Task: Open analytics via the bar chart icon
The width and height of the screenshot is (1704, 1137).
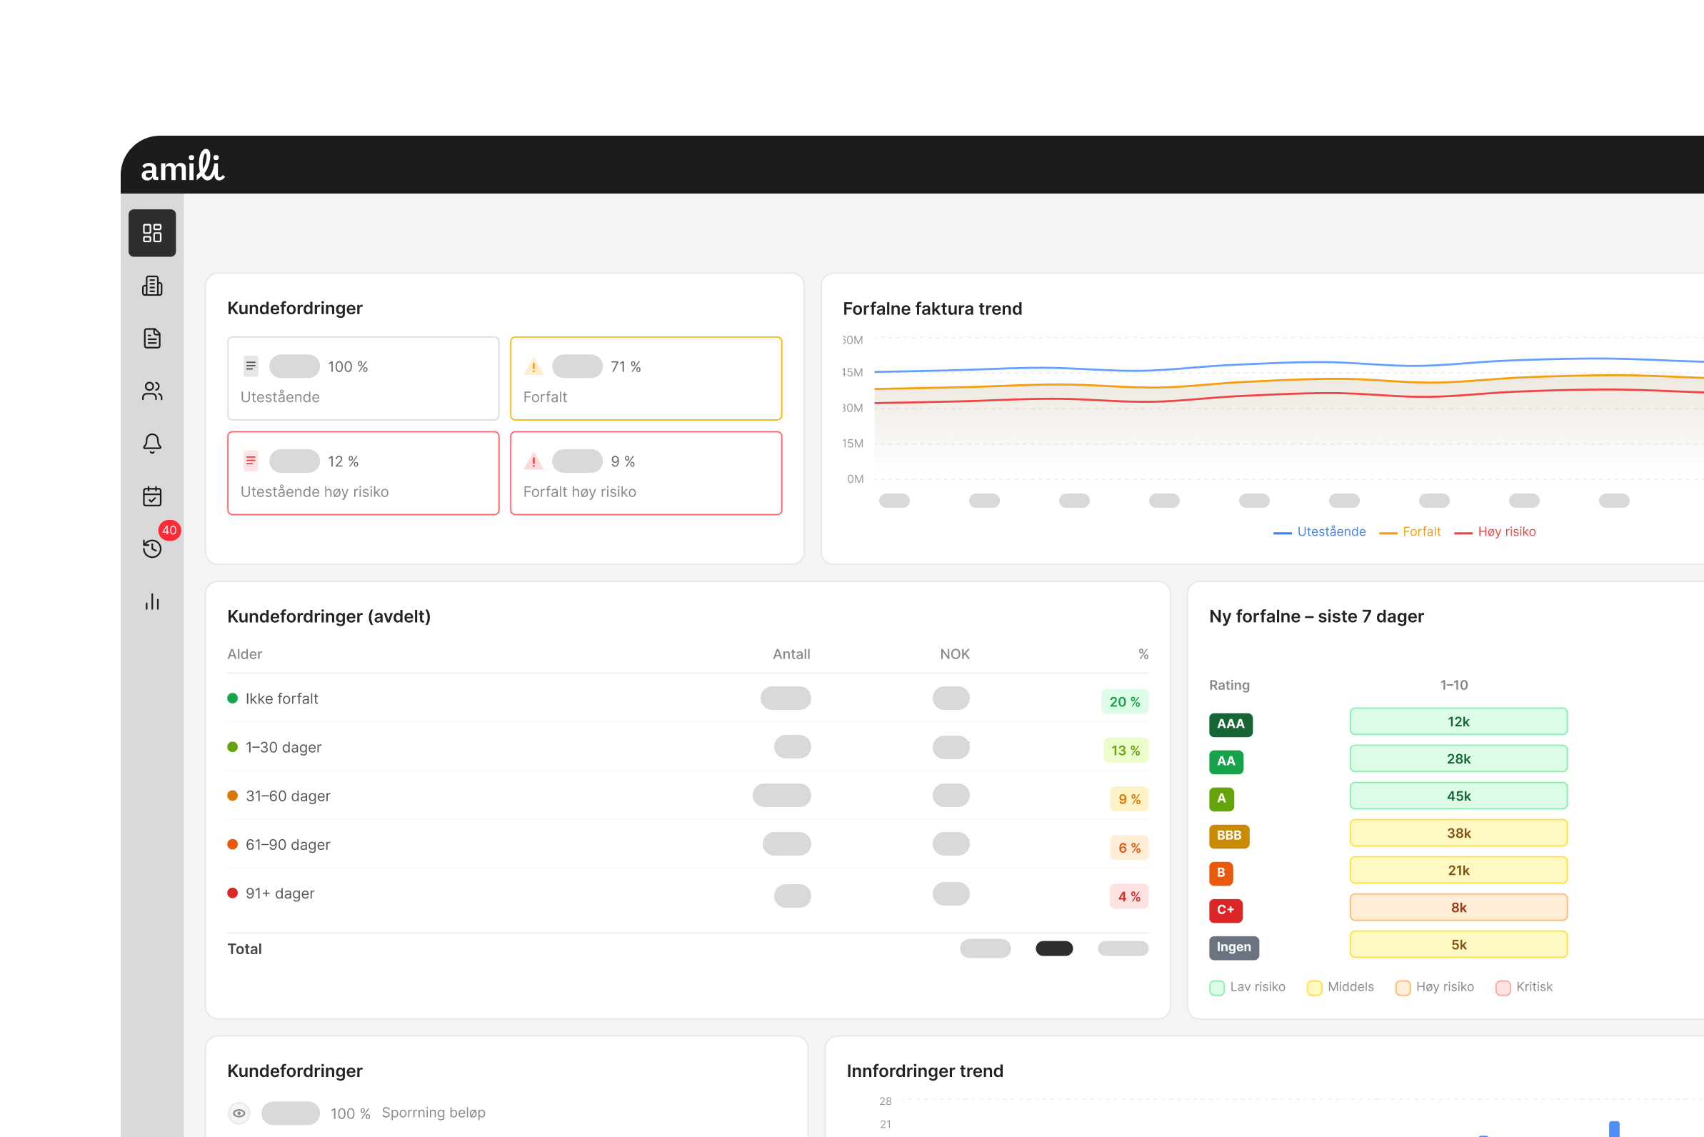Action: pos(151,601)
